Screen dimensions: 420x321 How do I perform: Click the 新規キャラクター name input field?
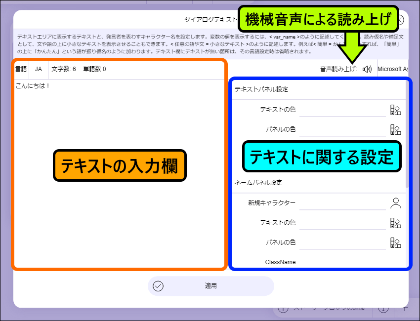click(342, 203)
